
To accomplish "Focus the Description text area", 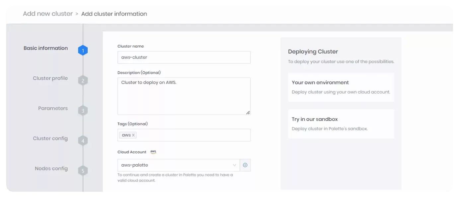I will [x=184, y=96].
